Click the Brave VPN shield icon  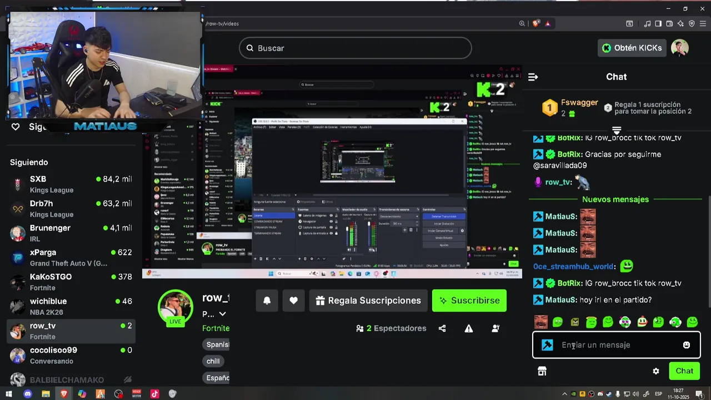(692, 23)
